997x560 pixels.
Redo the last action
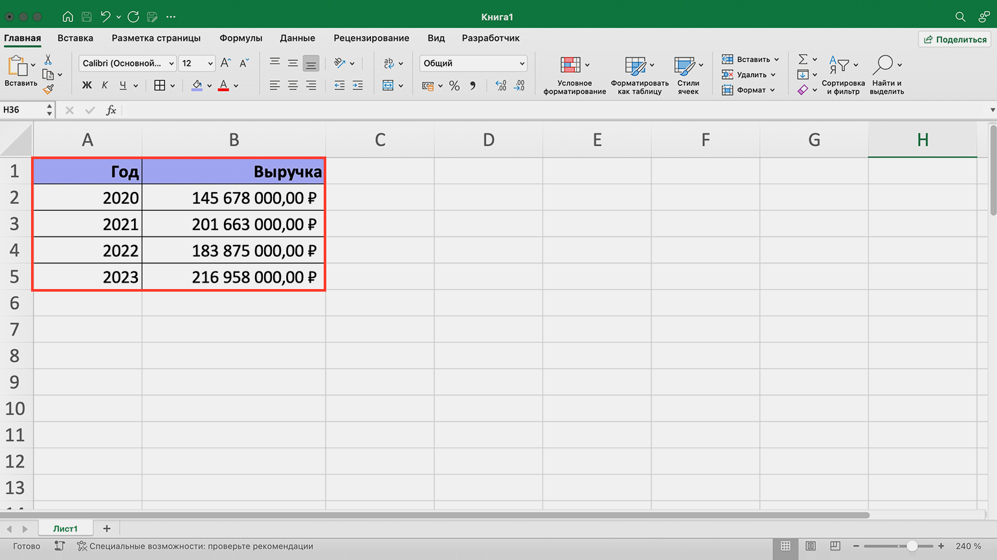(133, 17)
